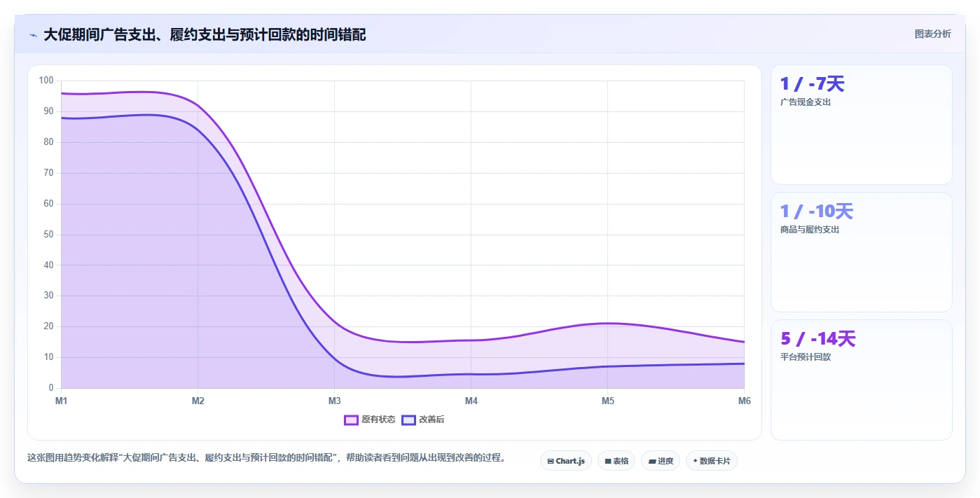Click the 数据卡片 tag chip

point(712,461)
